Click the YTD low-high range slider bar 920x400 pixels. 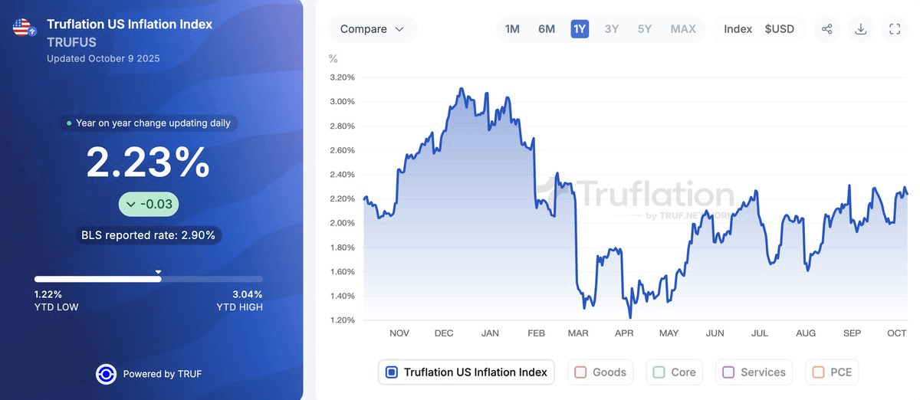pyautogui.click(x=148, y=279)
